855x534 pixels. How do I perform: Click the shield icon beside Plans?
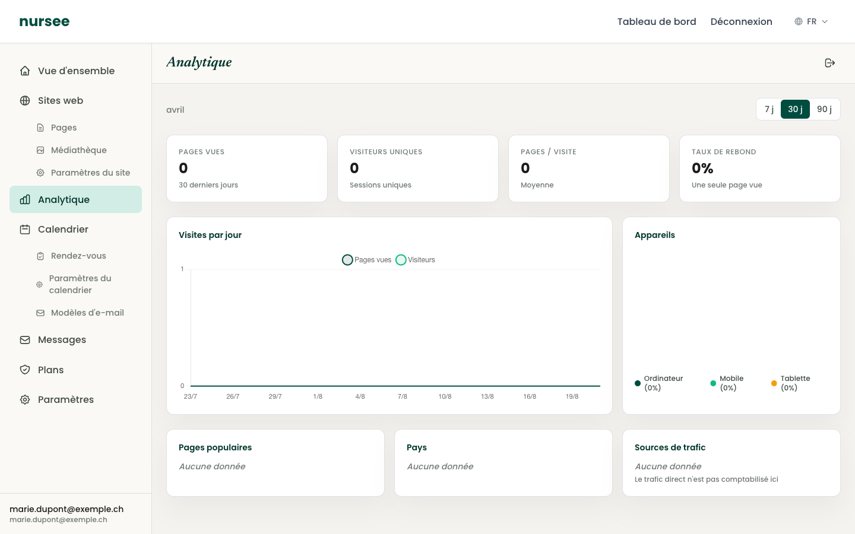point(25,370)
